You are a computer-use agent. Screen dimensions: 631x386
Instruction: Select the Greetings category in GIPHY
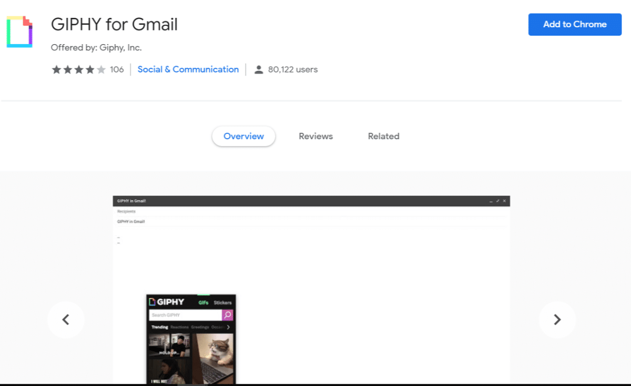pyautogui.click(x=200, y=327)
